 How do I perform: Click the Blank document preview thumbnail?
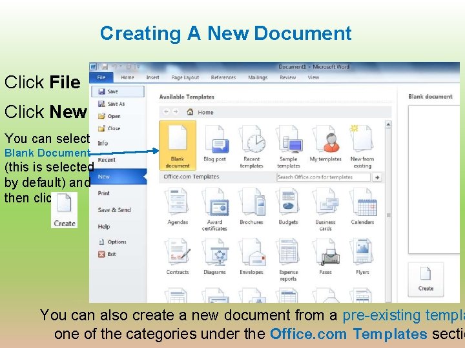pyautogui.click(x=434, y=179)
